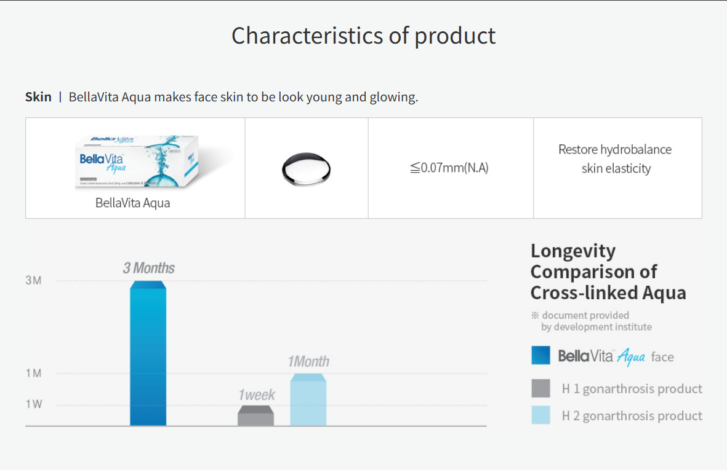Viewport: 727px width, 470px height.
Task: Click the 'H 1 gonarthrosis product' legend label
Action: [632, 388]
